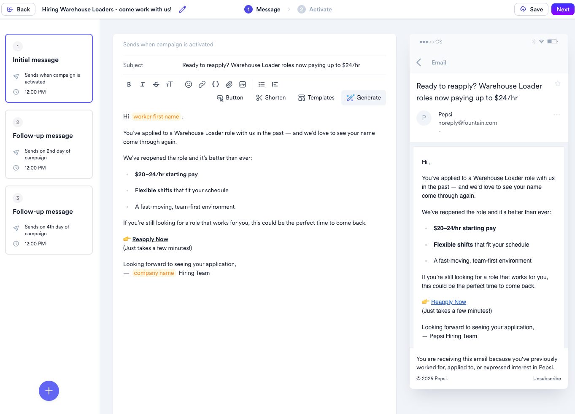Insert a merge variable with curly braces icon
Screen dimensions: 575x414
216,84
